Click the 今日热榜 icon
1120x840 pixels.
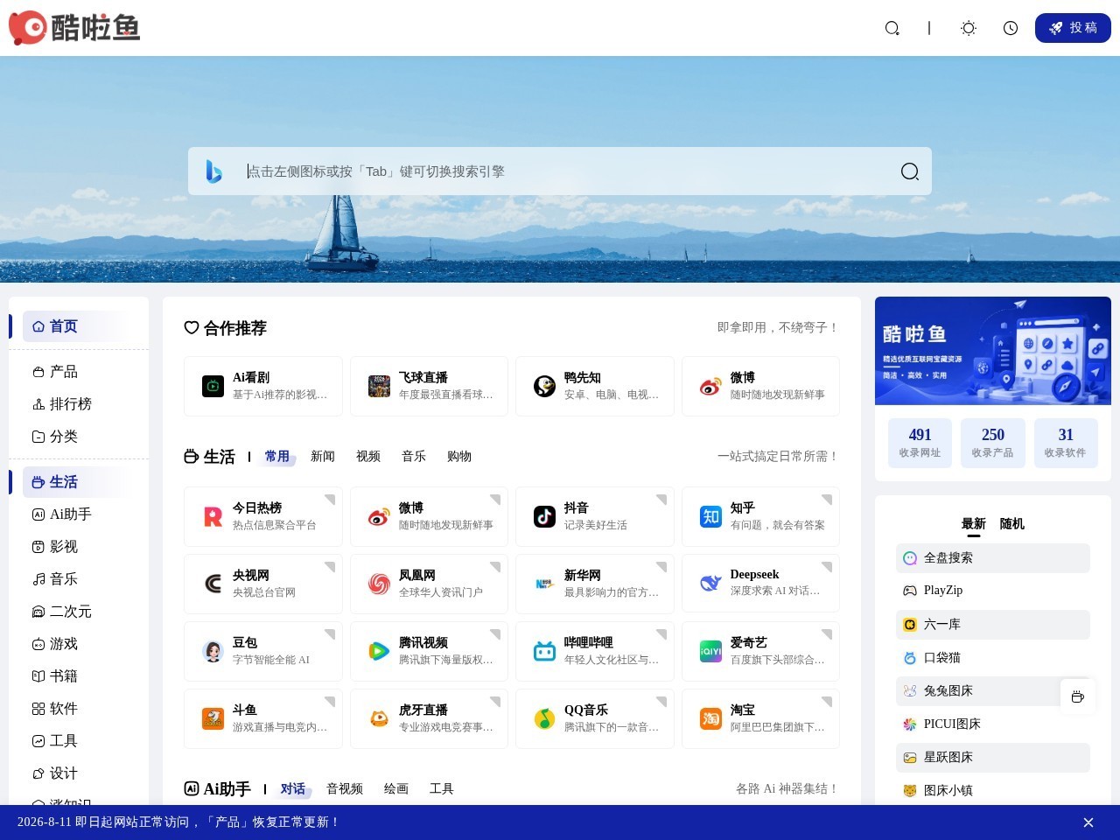click(213, 516)
